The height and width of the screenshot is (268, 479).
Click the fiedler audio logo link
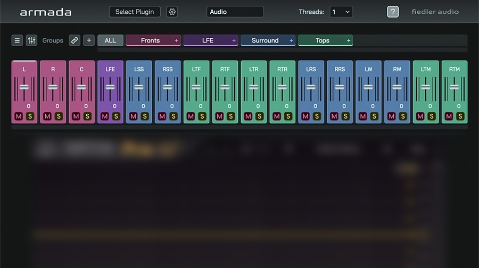[435, 12]
